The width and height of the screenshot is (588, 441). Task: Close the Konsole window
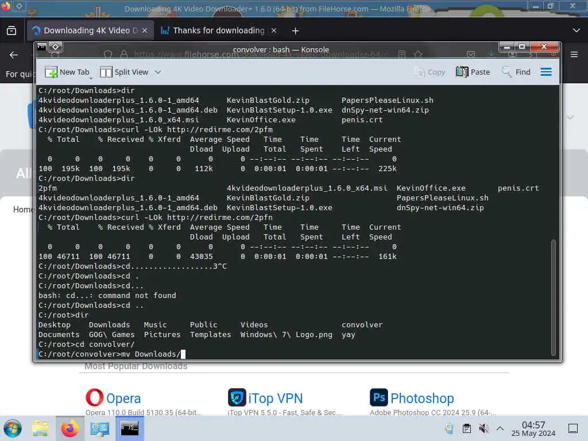pos(544,47)
